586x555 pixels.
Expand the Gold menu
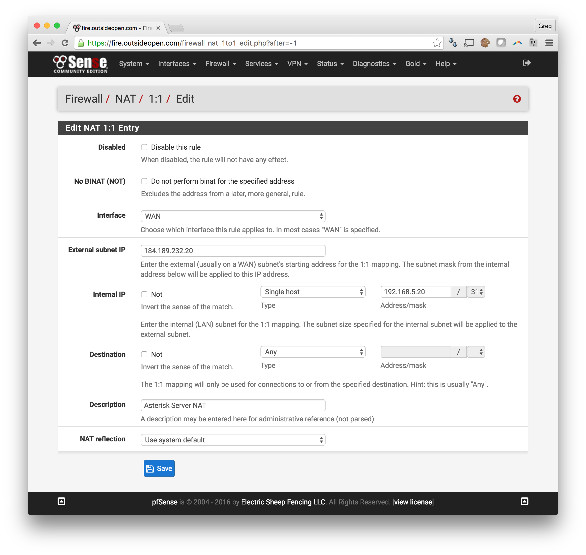click(x=416, y=64)
